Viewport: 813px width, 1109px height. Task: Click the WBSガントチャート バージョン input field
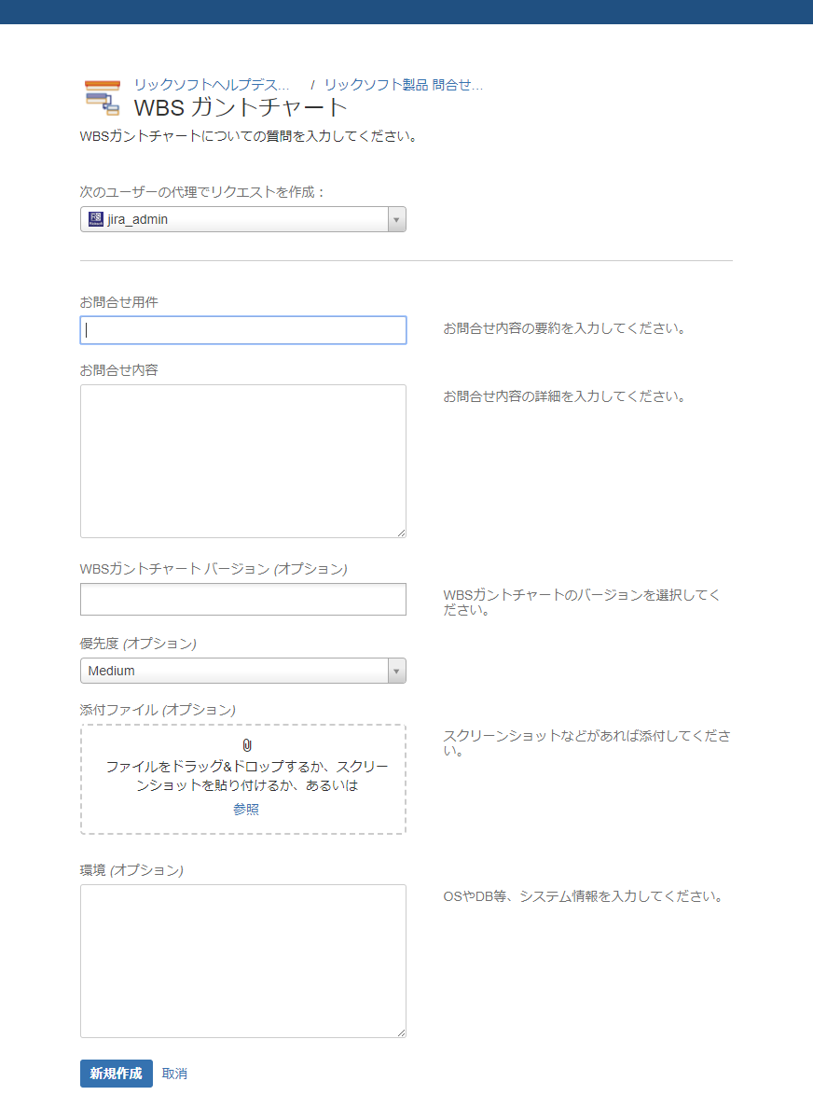point(243,599)
